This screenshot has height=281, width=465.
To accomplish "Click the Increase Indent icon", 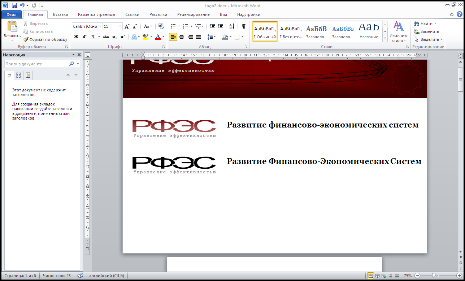I will (x=220, y=26).
